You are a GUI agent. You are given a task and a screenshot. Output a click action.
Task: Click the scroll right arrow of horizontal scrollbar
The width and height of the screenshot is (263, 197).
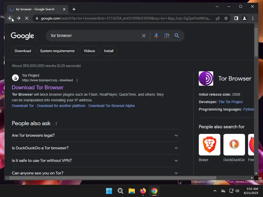(252, 178)
